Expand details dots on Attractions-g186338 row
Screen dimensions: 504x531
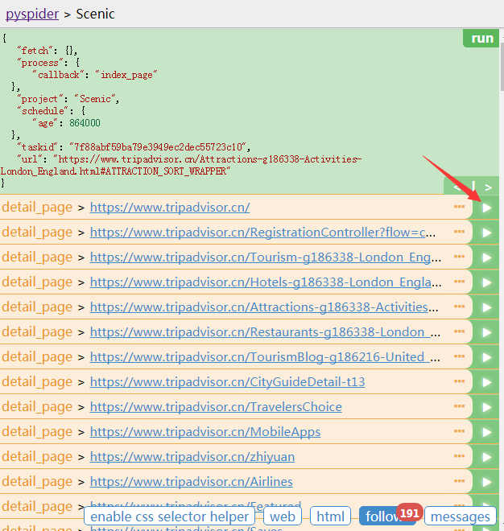click(x=459, y=307)
